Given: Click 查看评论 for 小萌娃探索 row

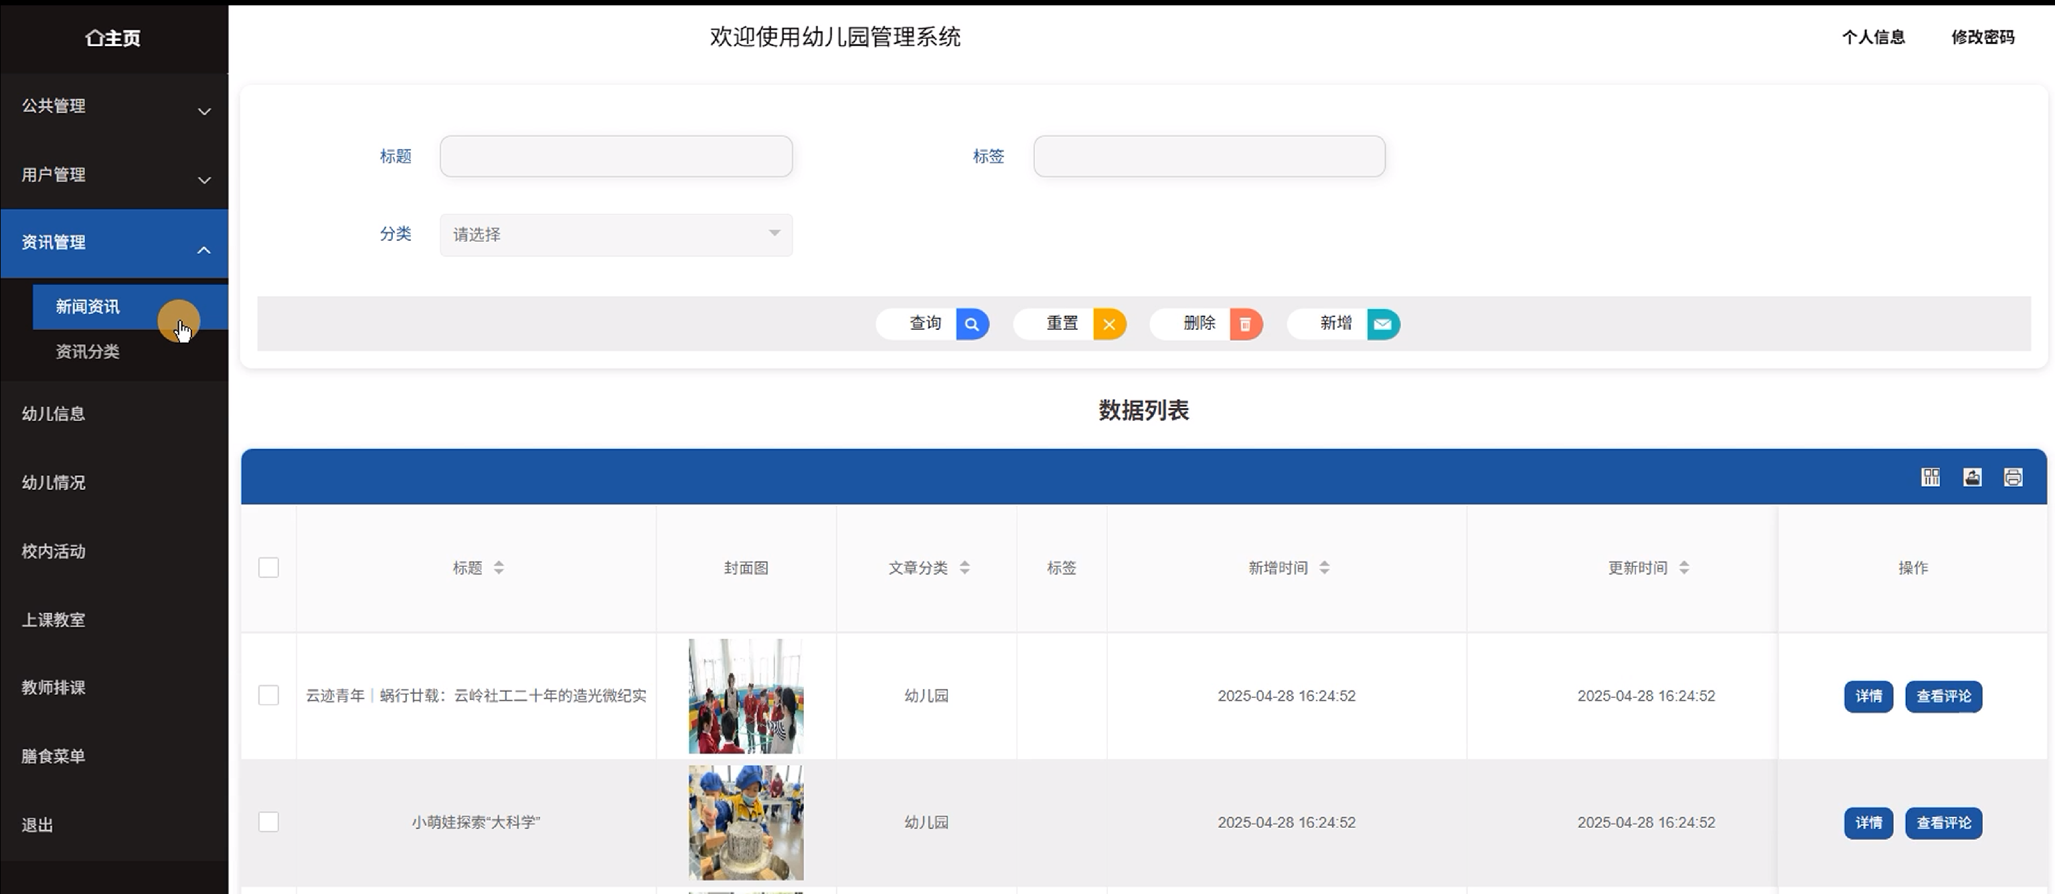Looking at the screenshot, I should point(1943,823).
